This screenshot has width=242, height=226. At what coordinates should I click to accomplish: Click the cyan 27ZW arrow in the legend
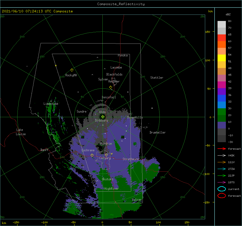pyautogui.click(x=222, y=169)
